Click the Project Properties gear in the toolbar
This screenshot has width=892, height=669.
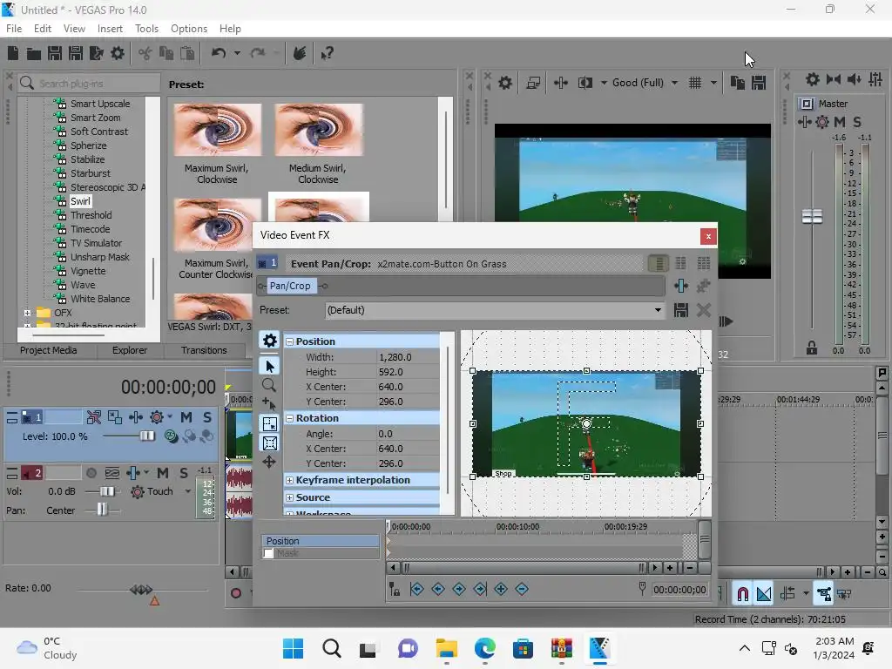point(118,53)
